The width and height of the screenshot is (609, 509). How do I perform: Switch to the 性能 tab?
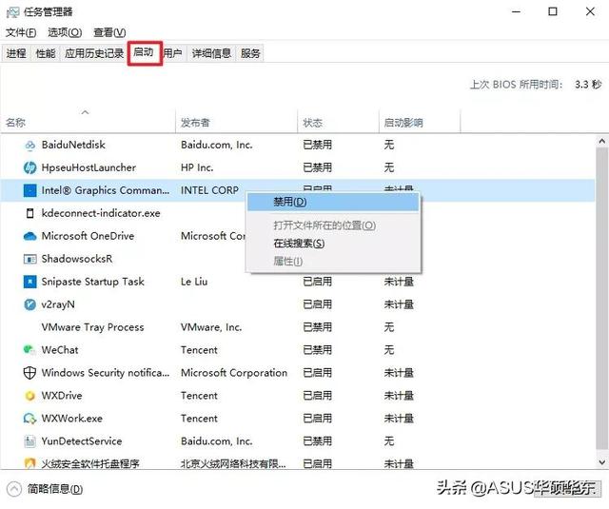(x=46, y=53)
